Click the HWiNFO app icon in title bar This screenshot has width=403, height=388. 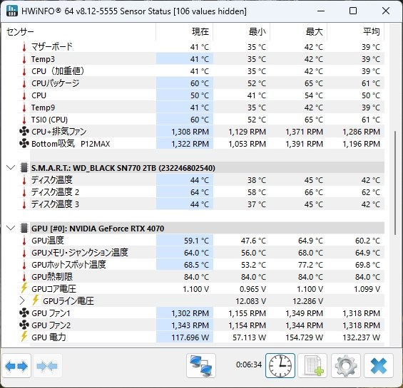12,11
